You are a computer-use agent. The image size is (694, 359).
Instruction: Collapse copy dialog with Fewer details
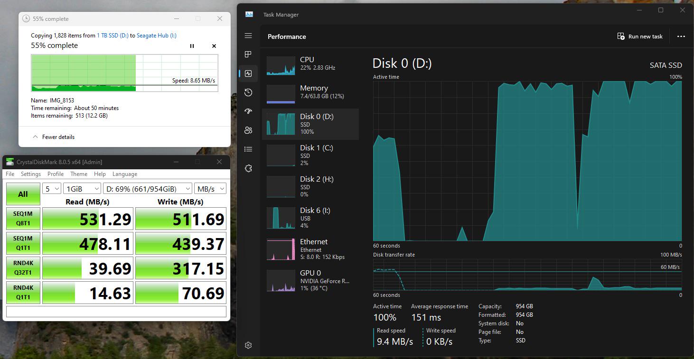54,137
